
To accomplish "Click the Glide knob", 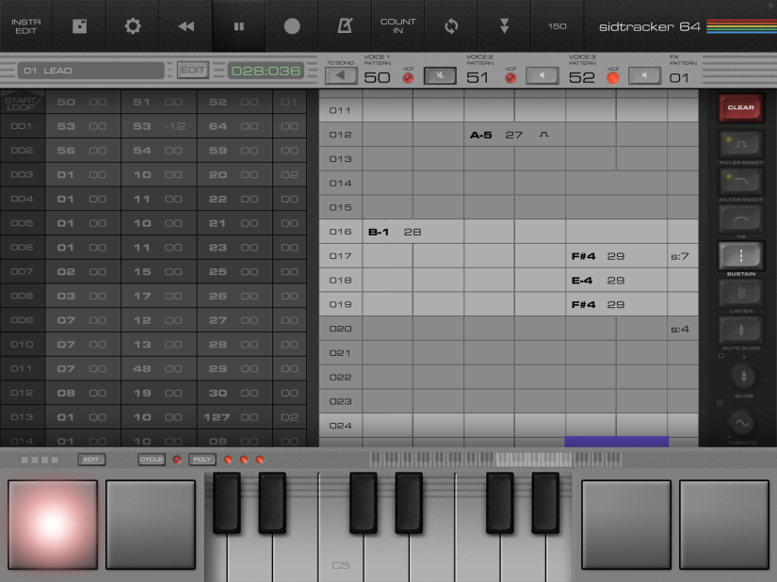I will click(x=743, y=377).
